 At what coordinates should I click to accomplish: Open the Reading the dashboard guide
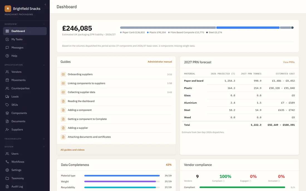(116, 101)
